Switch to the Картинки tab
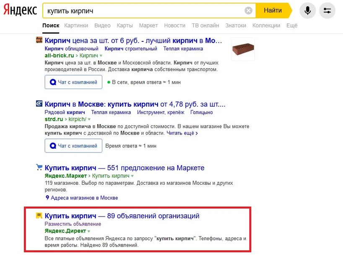This screenshot has height=255, width=343. pyautogui.click(x=76, y=25)
